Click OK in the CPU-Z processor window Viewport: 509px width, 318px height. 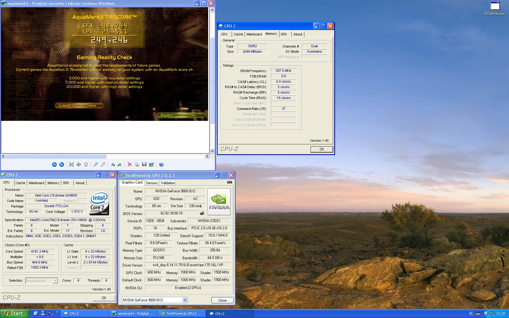(104, 298)
